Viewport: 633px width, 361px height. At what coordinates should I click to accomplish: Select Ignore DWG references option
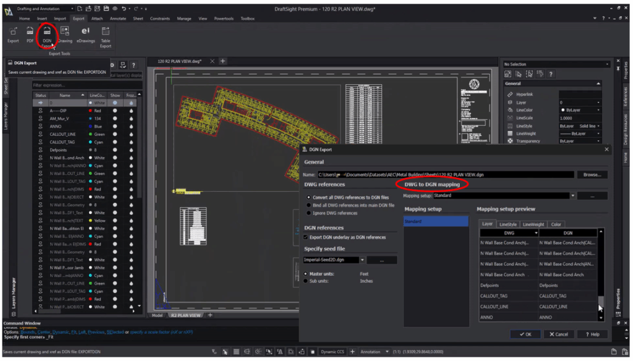tap(309, 213)
